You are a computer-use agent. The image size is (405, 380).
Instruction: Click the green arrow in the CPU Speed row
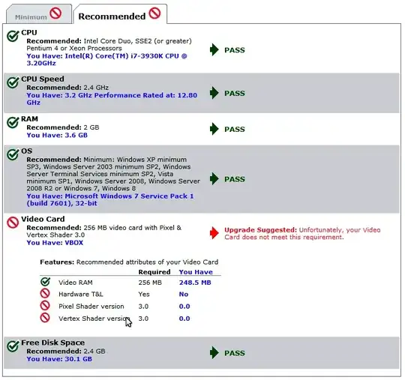214,93
